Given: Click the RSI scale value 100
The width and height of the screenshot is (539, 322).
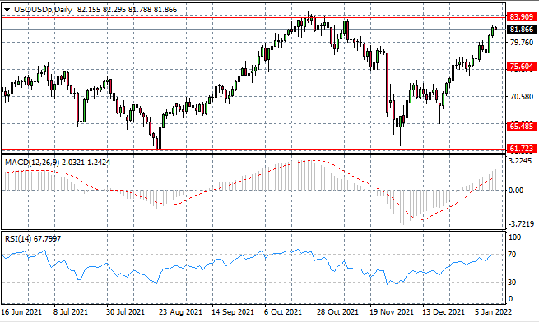Looking at the screenshot, I should [514, 237].
